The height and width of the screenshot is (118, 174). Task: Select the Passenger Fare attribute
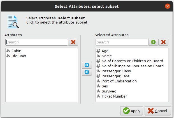pyautogui.click(x=116, y=76)
